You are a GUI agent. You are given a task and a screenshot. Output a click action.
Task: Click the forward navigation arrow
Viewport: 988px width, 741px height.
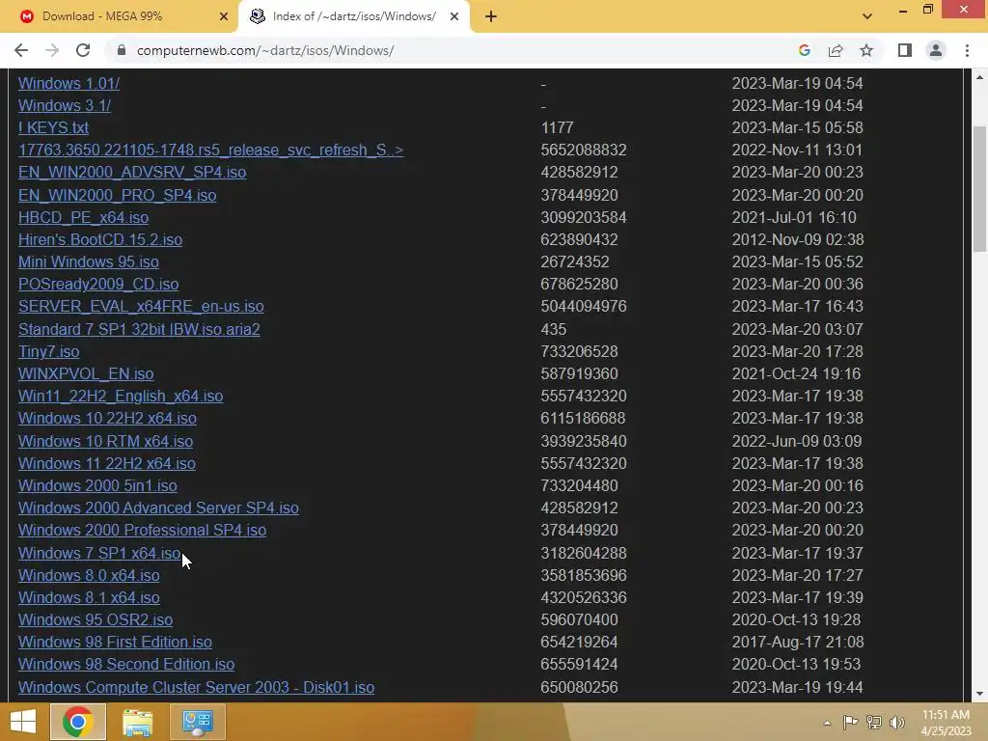pyautogui.click(x=52, y=50)
